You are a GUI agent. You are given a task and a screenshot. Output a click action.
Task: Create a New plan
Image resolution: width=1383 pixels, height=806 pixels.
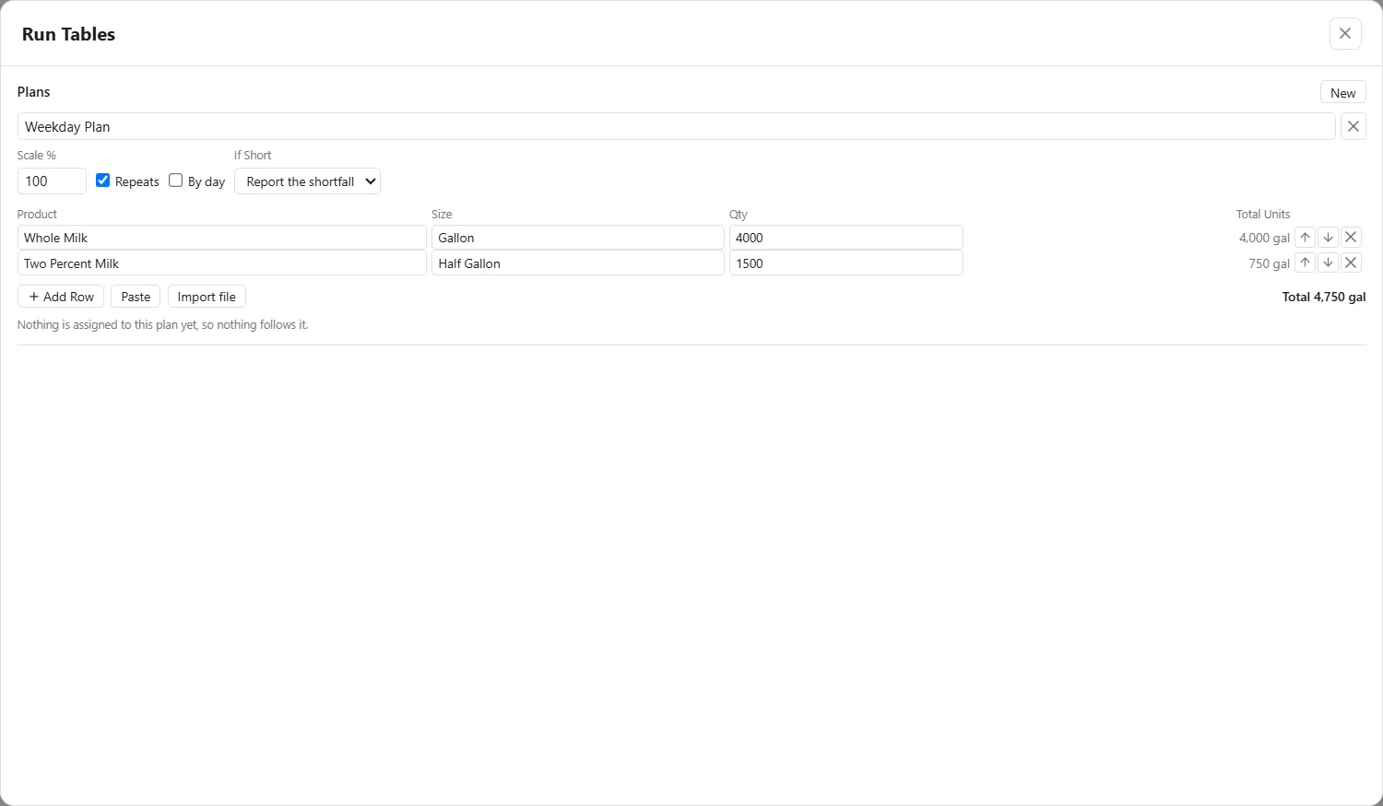point(1342,92)
